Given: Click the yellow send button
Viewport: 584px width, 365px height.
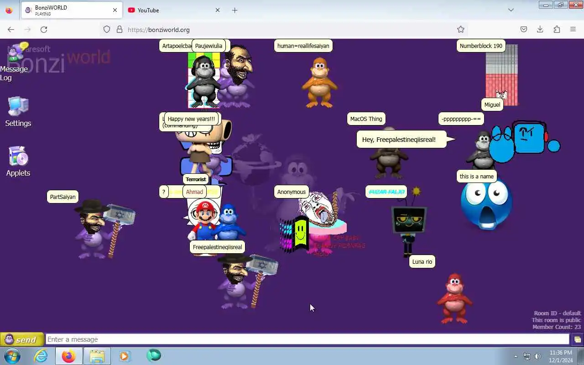Looking at the screenshot, I should pyautogui.click(x=22, y=339).
